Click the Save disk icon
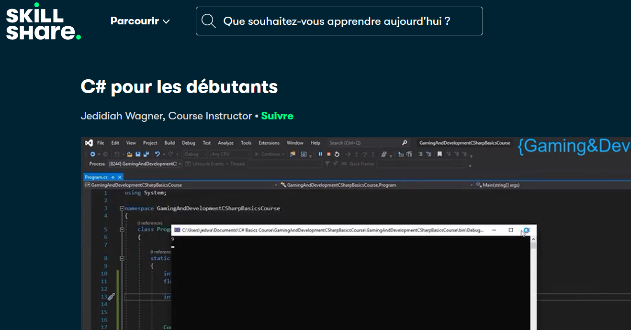 click(138, 154)
